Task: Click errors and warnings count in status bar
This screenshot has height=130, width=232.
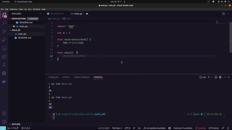Action: (x=26, y=128)
